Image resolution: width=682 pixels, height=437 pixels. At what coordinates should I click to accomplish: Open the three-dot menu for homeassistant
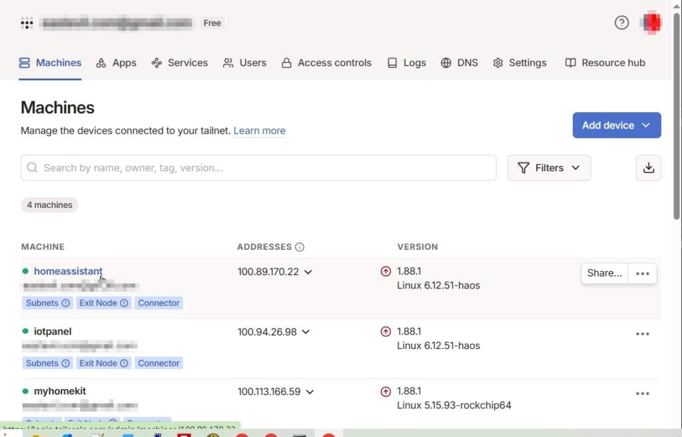click(642, 274)
